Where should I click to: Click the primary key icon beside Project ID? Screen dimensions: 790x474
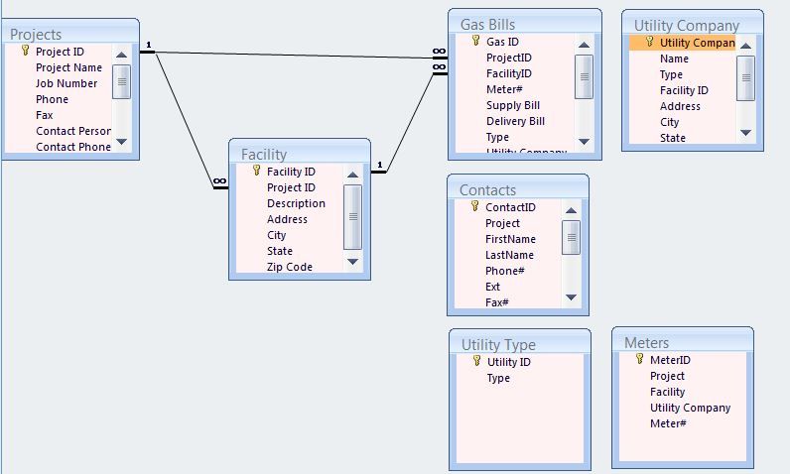pyautogui.click(x=26, y=52)
